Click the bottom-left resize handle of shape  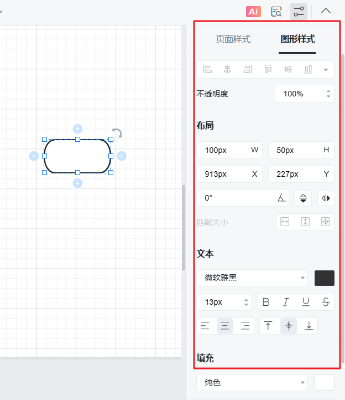[44, 173]
